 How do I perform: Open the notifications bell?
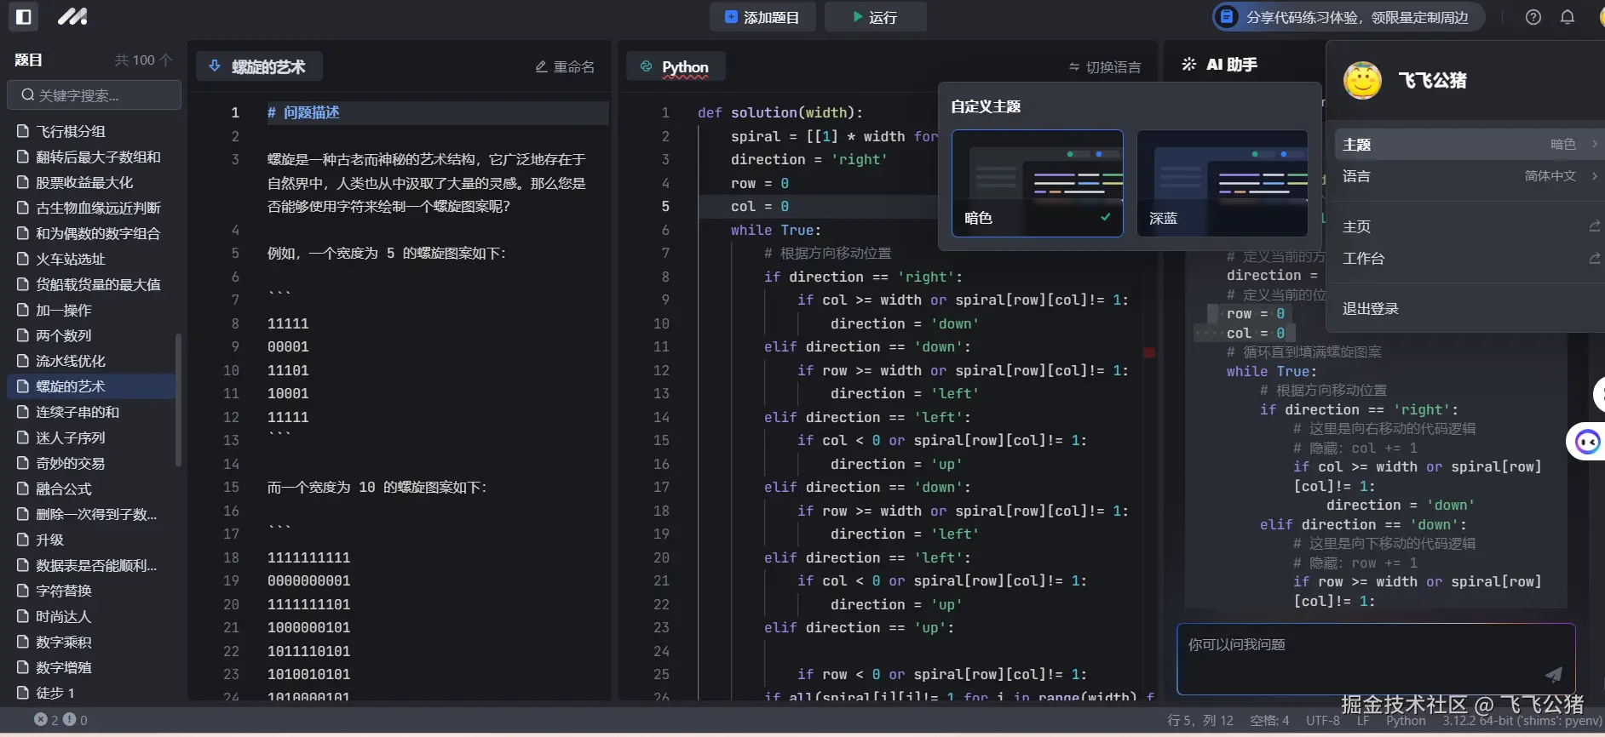click(x=1568, y=17)
